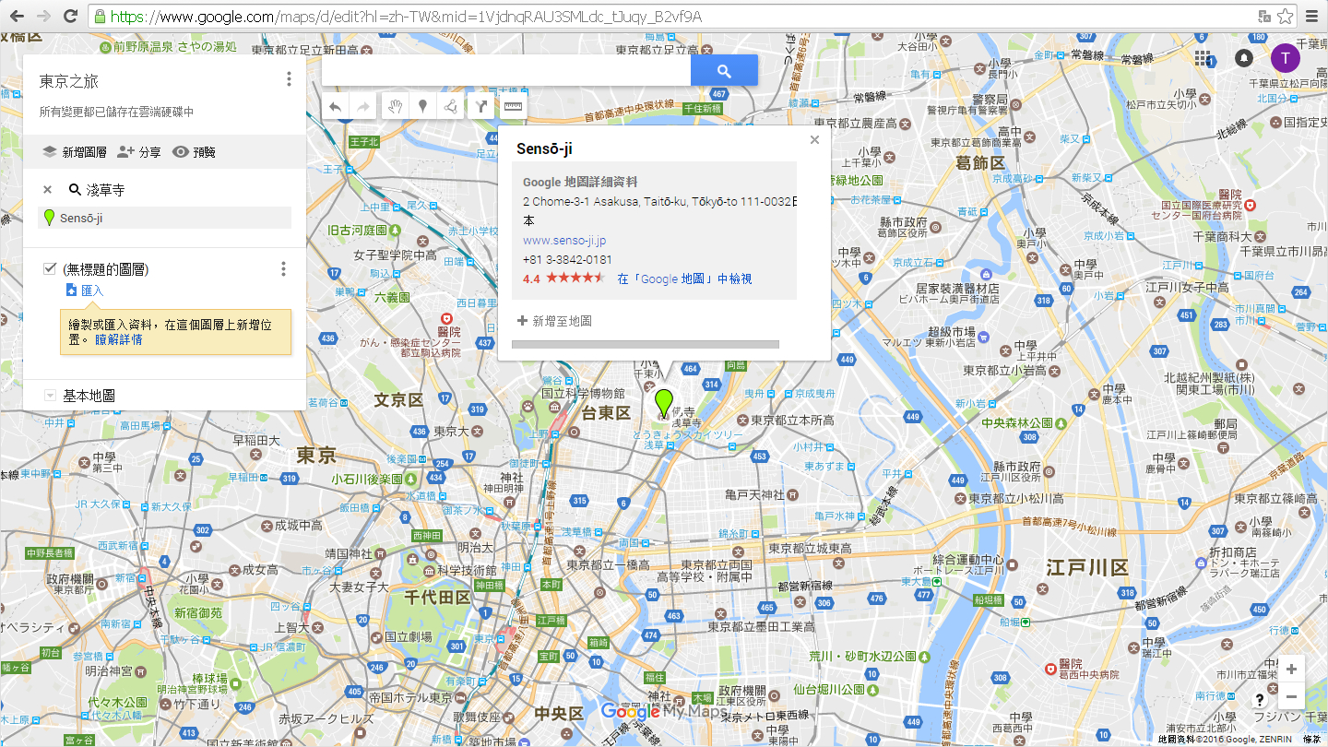Click the 淺草寺 search query label
This screenshot has height=747, width=1328.
click(x=105, y=190)
